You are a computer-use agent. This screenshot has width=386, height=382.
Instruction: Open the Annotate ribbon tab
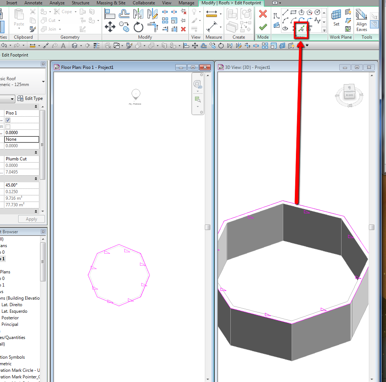pyautogui.click(x=33, y=3)
